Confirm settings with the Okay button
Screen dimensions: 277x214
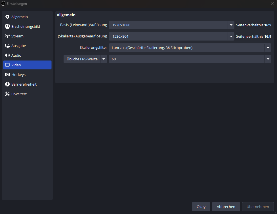[201, 207]
